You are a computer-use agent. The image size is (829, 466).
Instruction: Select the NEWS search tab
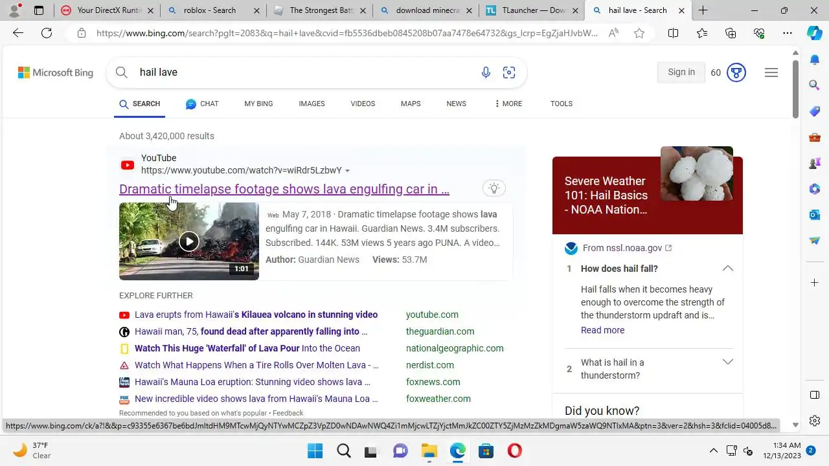tap(456, 104)
